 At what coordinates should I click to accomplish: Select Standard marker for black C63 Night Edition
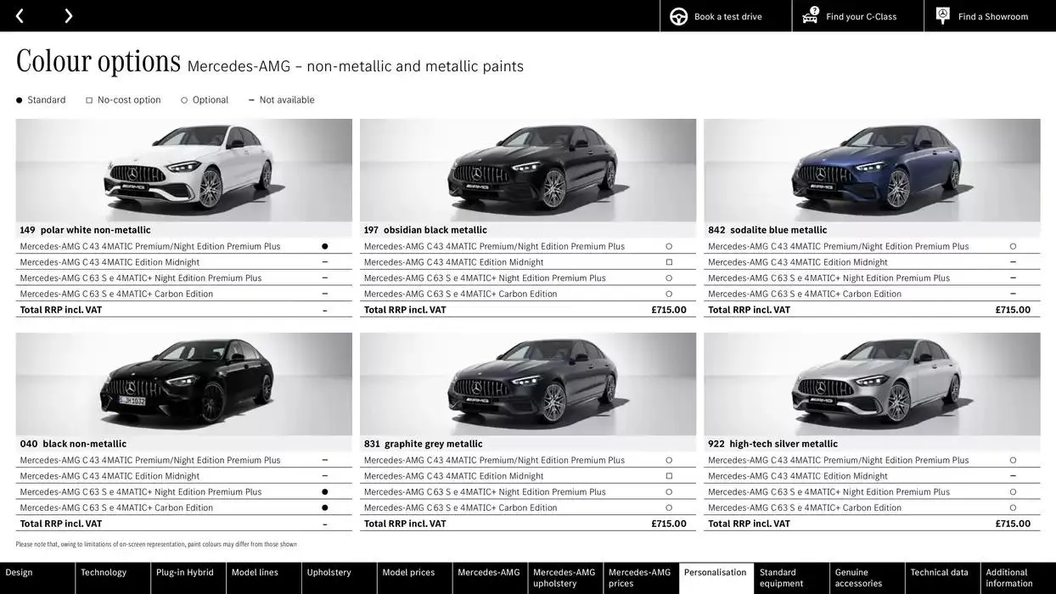pos(324,491)
